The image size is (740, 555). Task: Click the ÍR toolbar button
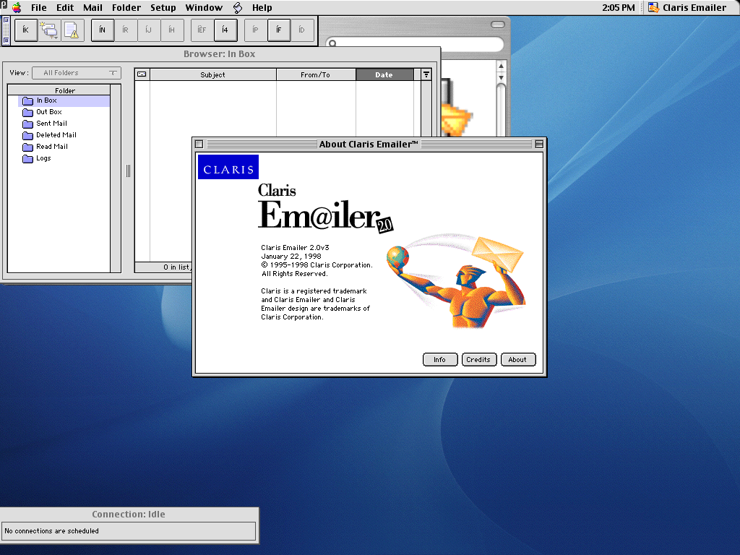[126, 30]
